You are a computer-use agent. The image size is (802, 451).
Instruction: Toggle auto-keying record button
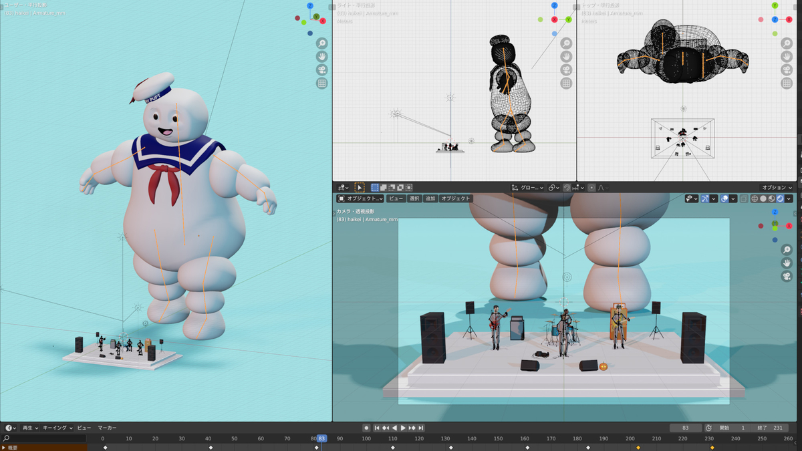pos(366,428)
